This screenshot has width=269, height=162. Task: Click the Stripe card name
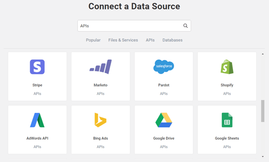coord(37,85)
